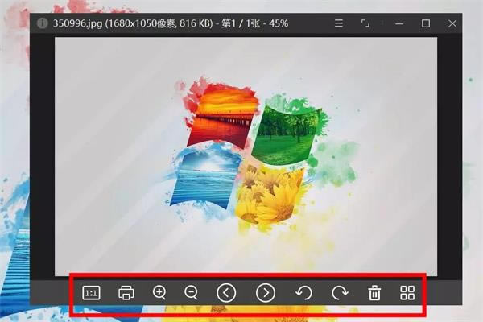This screenshot has height=322, width=483.
Task: Enter fullscreen mode from the title bar
Action: [365, 23]
